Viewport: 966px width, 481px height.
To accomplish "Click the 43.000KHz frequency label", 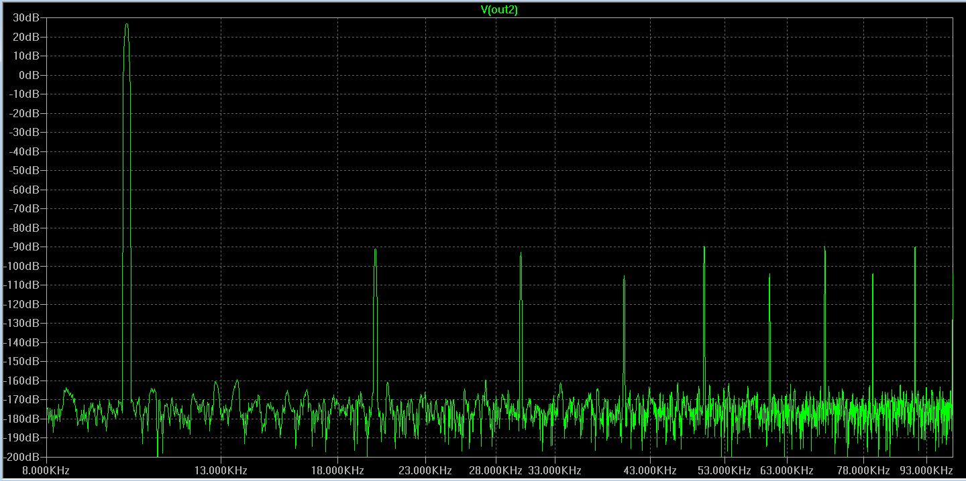I will pos(650,470).
